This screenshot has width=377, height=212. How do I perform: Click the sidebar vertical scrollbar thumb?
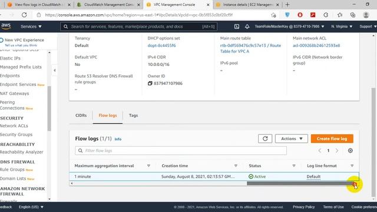click(49, 108)
